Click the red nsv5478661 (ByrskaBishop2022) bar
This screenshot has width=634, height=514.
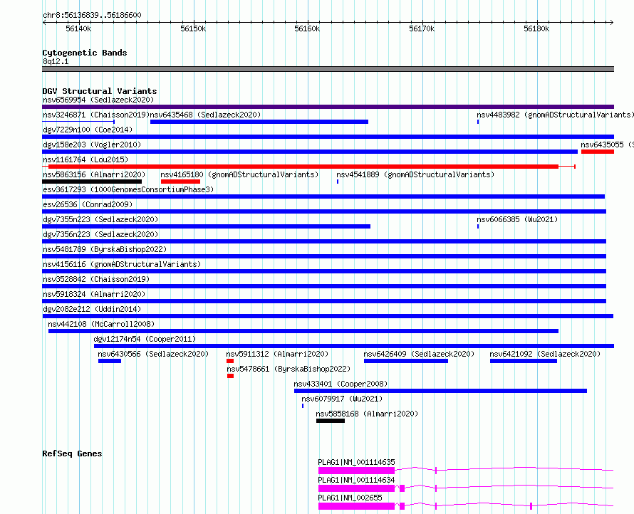[x=231, y=376]
